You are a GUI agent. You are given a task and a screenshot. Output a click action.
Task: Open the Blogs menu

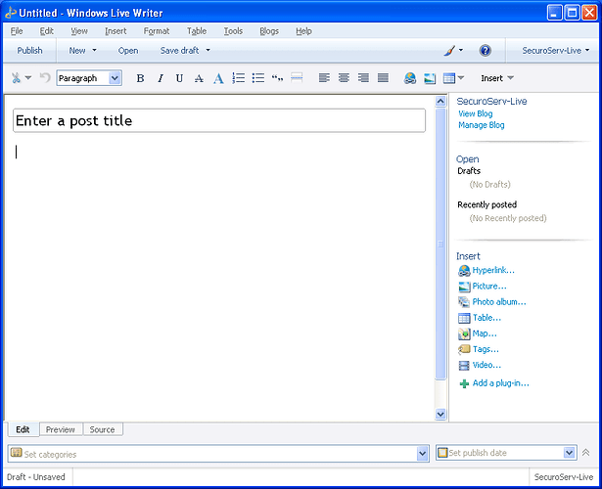click(x=269, y=31)
